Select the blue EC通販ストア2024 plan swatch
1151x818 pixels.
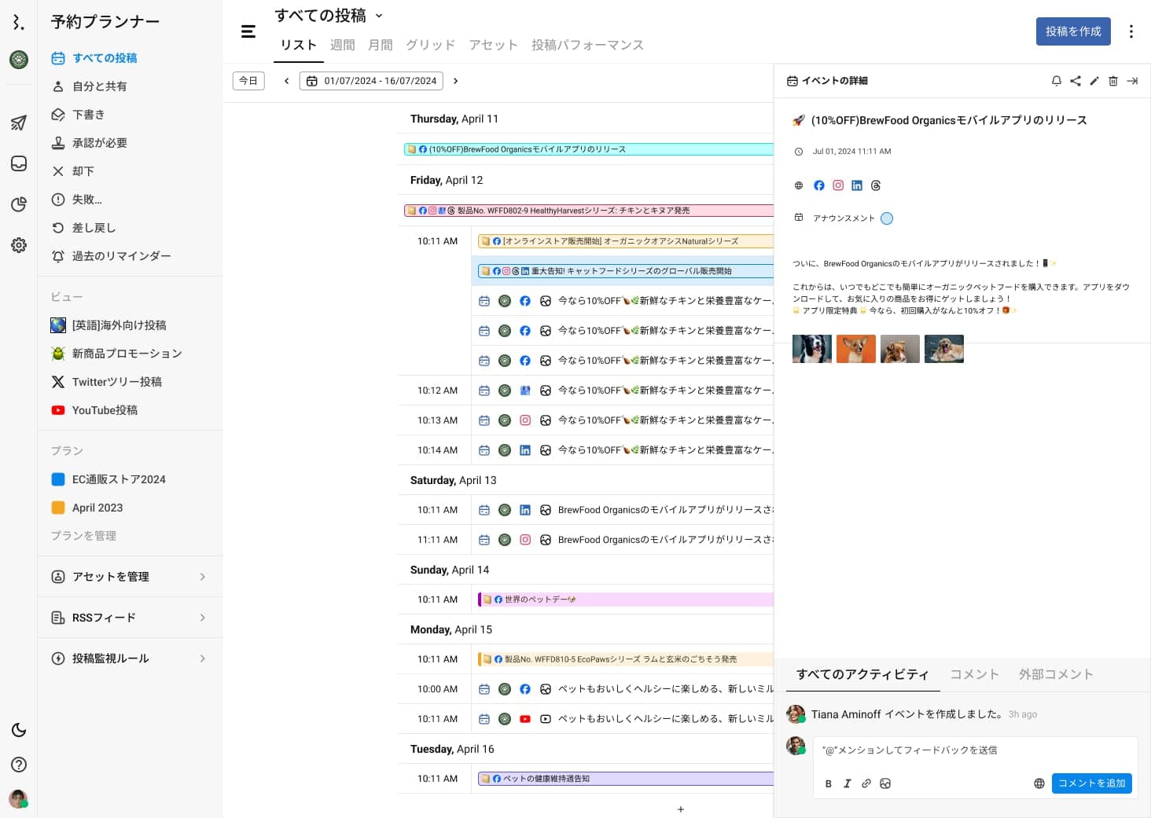[58, 479]
